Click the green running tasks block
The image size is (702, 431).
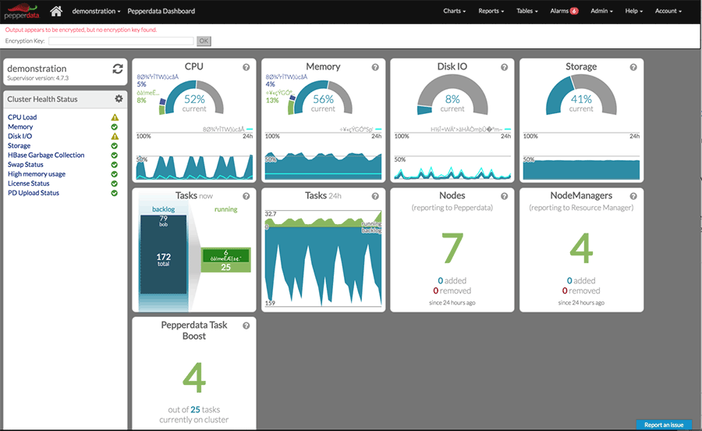225,260
